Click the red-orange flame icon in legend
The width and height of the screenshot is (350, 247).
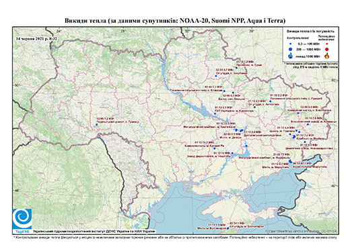(327, 56)
